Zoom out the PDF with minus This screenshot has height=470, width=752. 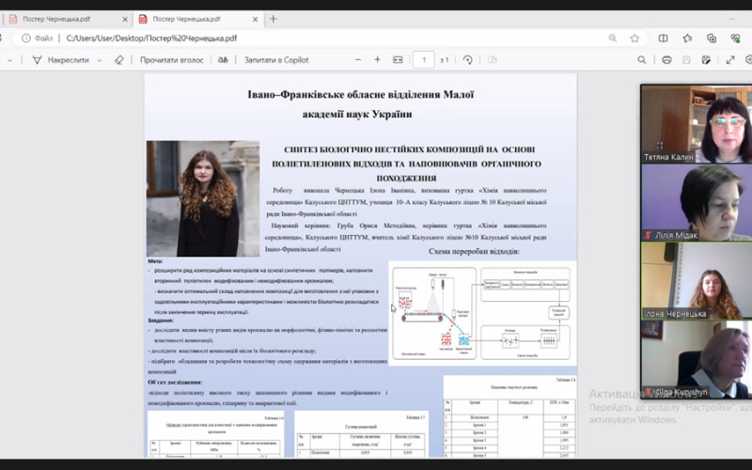358,60
